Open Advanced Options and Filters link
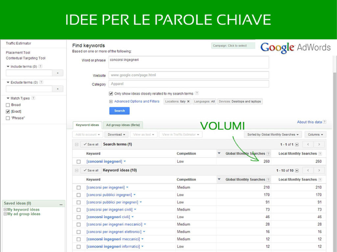Image resolution: width=337 pixels, height=252 pixels. point(137,101)
